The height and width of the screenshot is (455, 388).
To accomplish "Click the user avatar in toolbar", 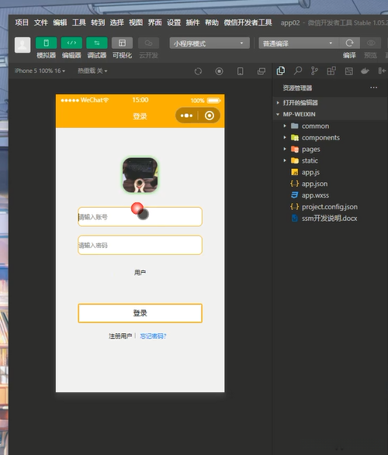I will (23, 45).
